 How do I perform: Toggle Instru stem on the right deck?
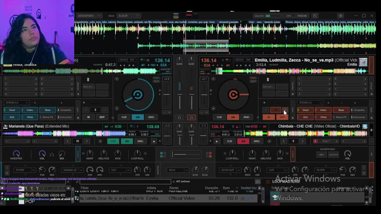[x=323, y=110]
